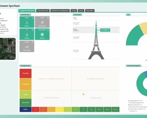Click the location marker on the satellite map
This screenshot has width=147, height=118.
6,50
